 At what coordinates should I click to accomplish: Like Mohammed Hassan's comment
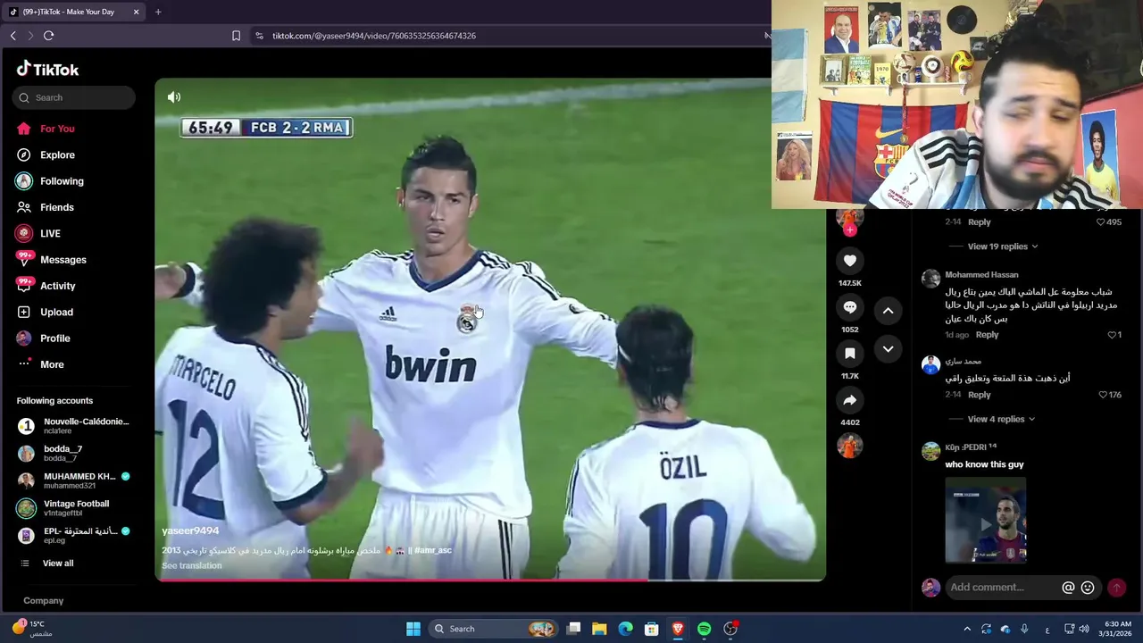point(1113,335)
